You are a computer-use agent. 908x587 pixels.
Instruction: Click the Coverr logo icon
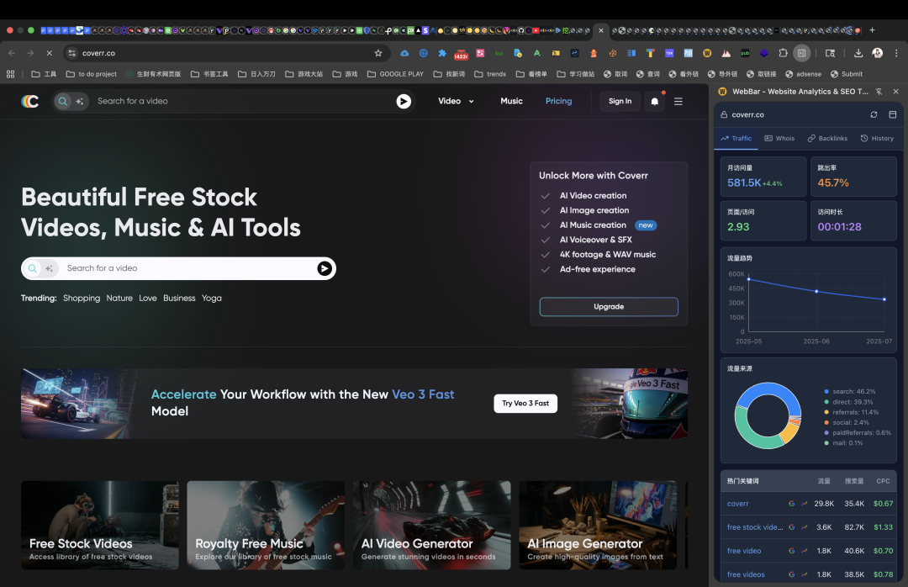[x=30, y=102]
